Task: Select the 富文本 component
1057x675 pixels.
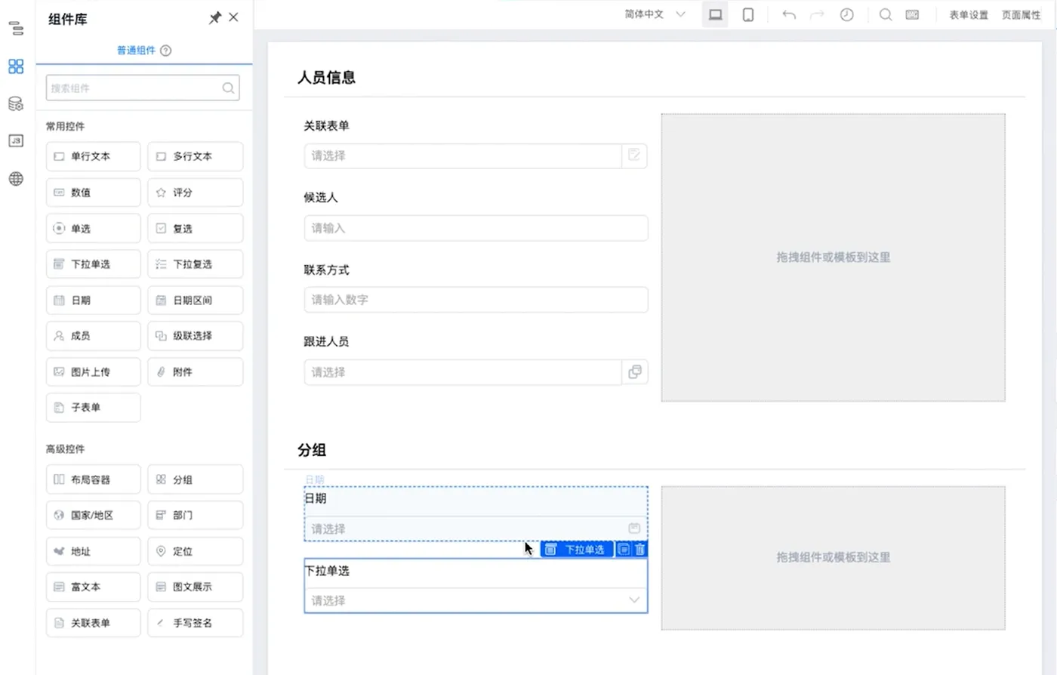Action: [93, 587]
